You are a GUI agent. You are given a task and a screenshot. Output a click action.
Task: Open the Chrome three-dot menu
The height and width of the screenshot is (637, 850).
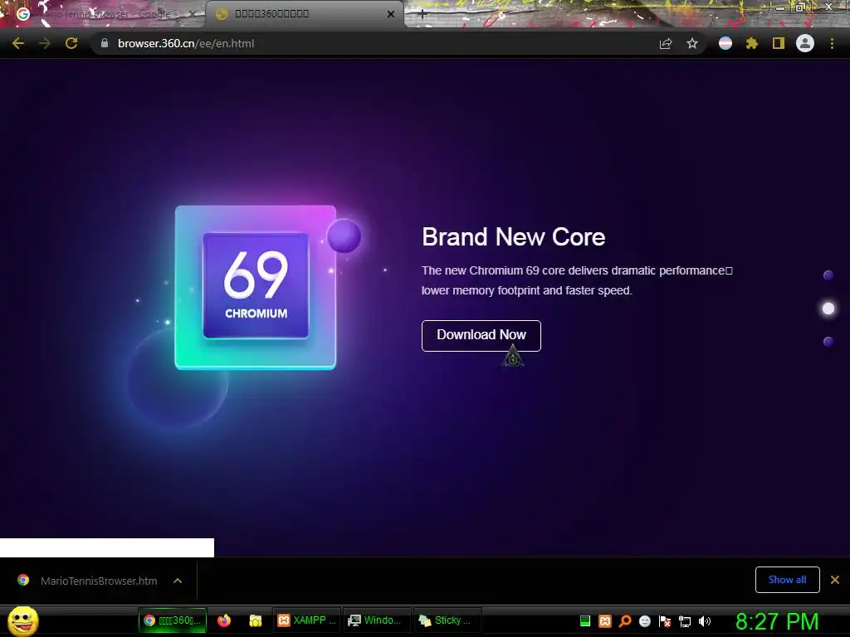pos(832,43)
